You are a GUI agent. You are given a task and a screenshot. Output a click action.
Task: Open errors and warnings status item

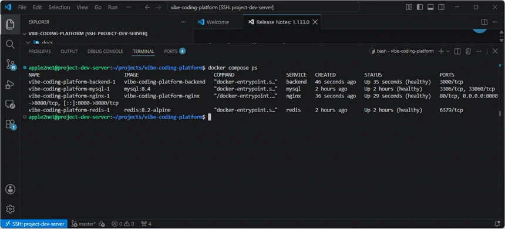point(123,224)
